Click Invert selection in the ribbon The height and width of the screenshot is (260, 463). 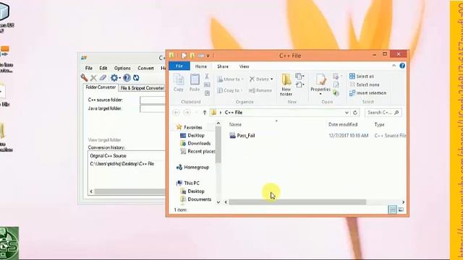coord(368,93)
